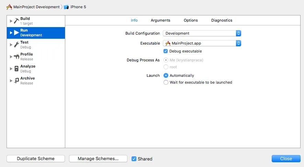Click the MainProject Development scheme icon
Viewport: 304px width, 167px height.
click(9, 7)
